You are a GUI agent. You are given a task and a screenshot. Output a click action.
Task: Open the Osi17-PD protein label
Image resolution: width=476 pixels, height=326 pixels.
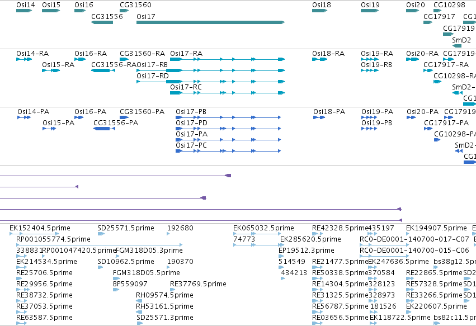(x=191, y=123)
